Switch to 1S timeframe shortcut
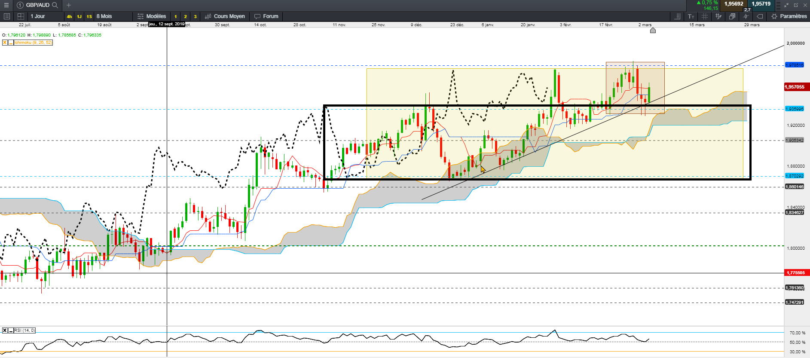 click(89, 16)
